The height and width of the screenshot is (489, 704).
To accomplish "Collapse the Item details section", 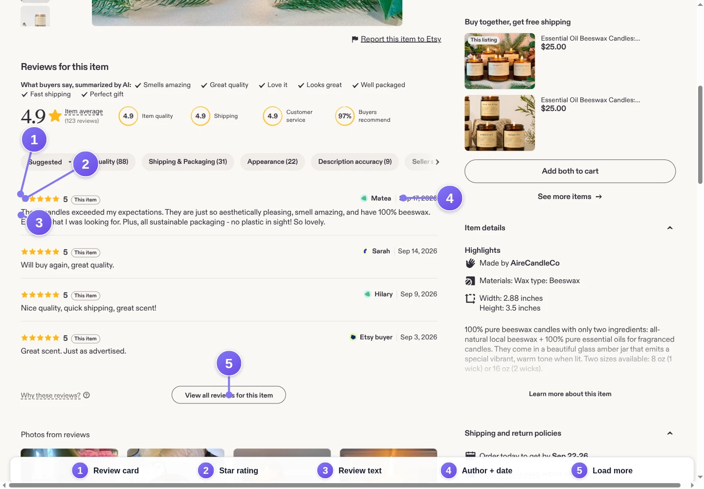I will pos(670,228).
